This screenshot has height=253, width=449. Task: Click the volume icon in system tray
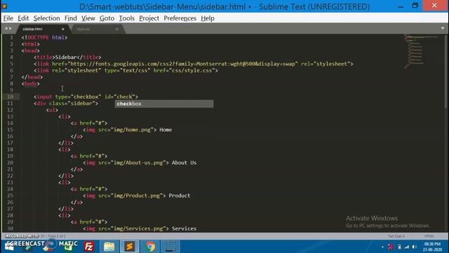click(x=415, y=247)
